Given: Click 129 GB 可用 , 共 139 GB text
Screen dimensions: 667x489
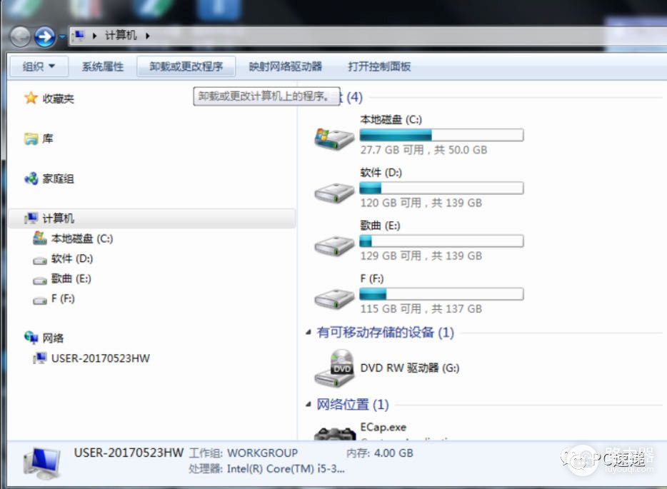Looking at the screenshot, I should (421, 256).
